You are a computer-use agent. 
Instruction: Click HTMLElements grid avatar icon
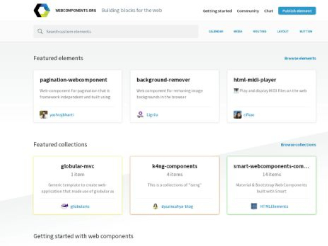(x=254, y=206)
